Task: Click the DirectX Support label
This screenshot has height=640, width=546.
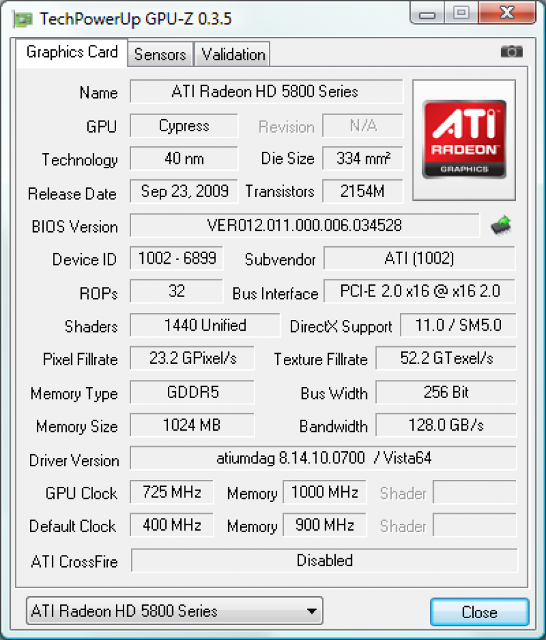Action: click(341, 326)
